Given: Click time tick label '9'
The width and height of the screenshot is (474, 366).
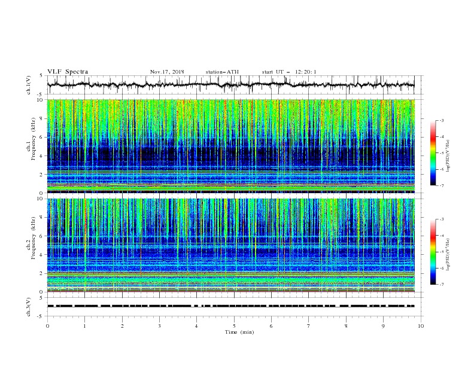Looking at the screenshot, I should 383,326.
